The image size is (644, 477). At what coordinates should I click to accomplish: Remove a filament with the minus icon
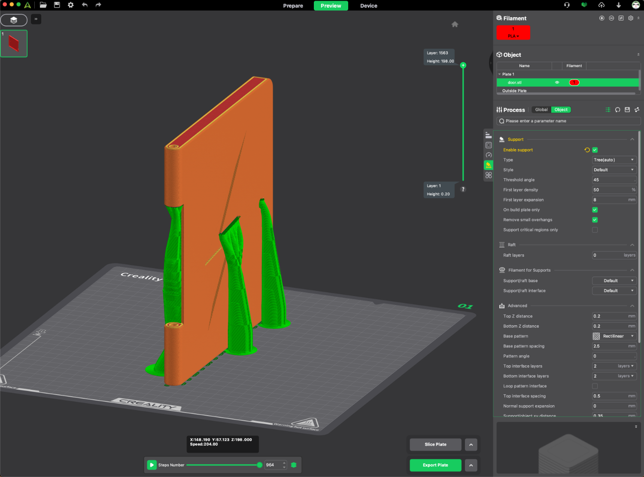click(611, 18)
